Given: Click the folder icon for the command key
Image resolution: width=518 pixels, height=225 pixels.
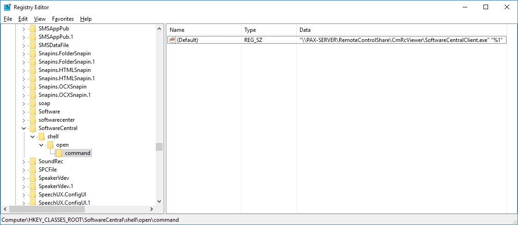Looking at the screenshot, I should click(x=59, y=153).
